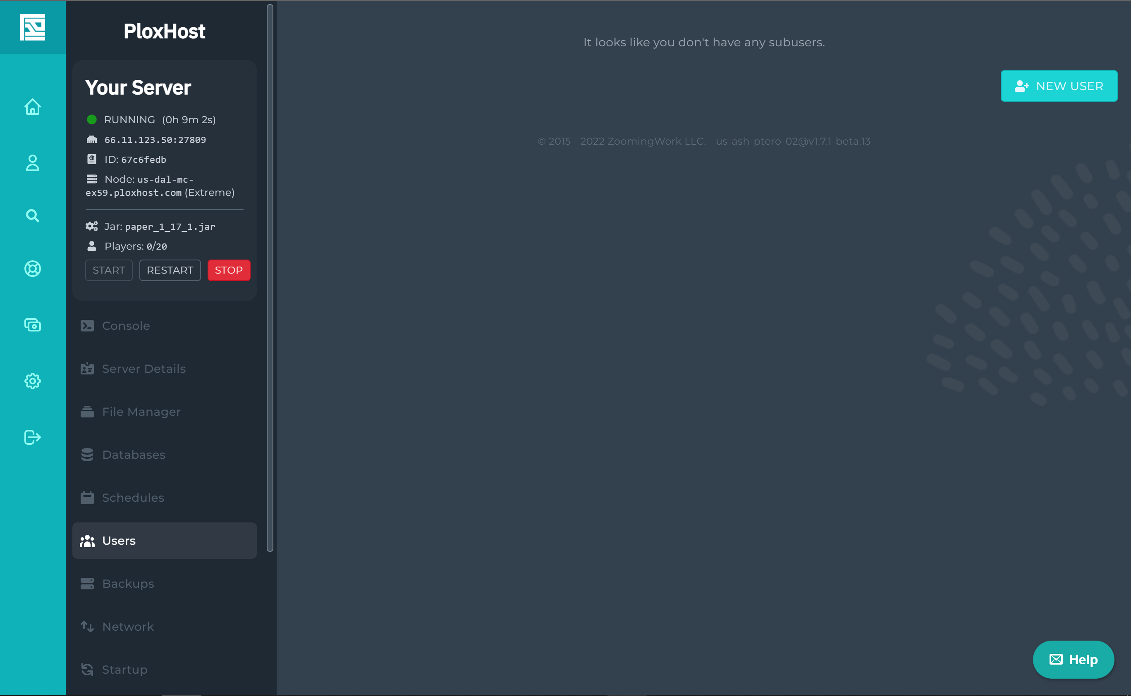Image resolution: width=1131 pixels, height=696 pixels.
Task: Click the Backups navigation icon
Action: click(87, 584)
